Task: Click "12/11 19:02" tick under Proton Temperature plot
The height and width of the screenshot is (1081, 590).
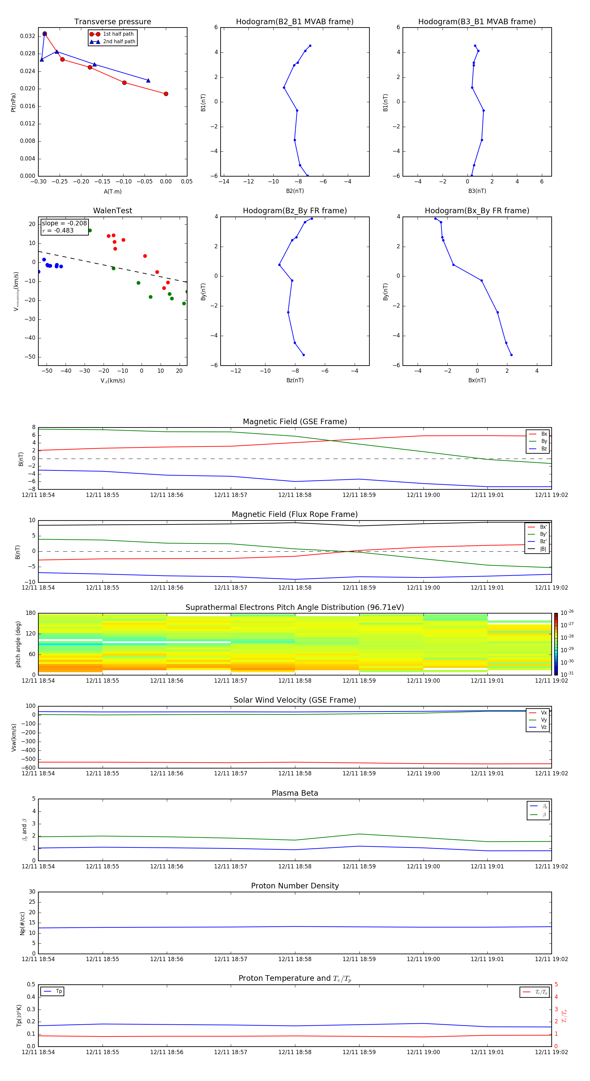Action: 551,1052
